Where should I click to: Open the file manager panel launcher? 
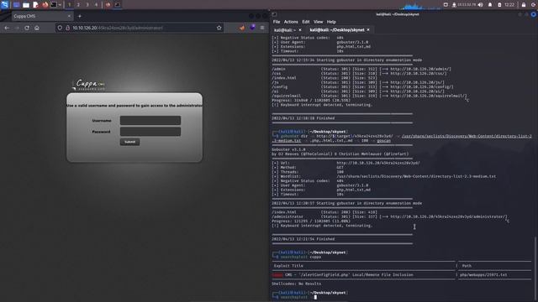(26, 5)
